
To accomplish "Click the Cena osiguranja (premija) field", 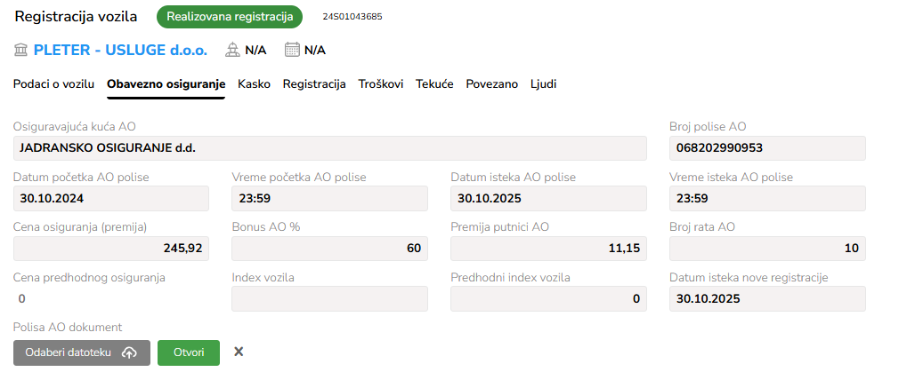I will pos(111,249).
